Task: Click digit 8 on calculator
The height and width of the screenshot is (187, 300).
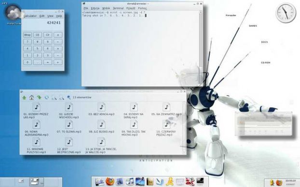Action: point(38,41)
